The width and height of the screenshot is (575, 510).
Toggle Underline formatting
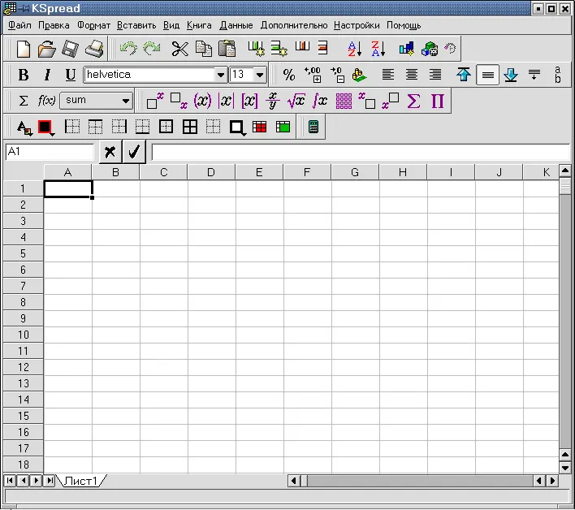(70, 75)
